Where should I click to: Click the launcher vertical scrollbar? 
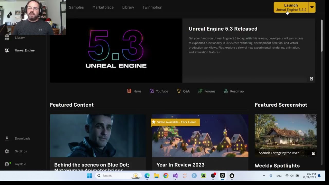[x=322, y=36]
